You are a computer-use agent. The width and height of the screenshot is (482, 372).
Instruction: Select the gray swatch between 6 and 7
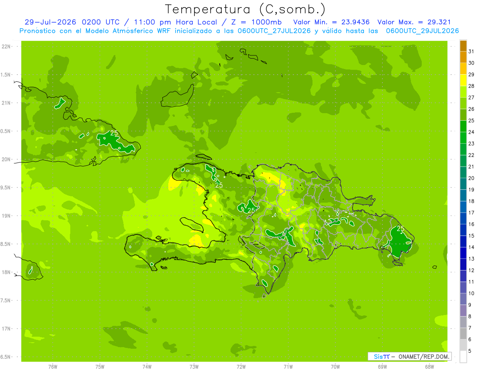[x=463, y=333]
